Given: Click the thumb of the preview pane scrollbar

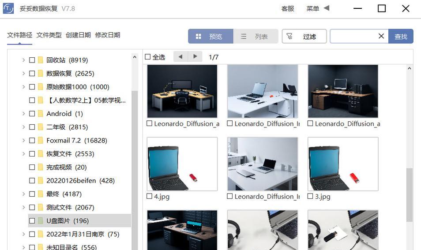Looking at the screenshot, I should click(x=409, y=195).
